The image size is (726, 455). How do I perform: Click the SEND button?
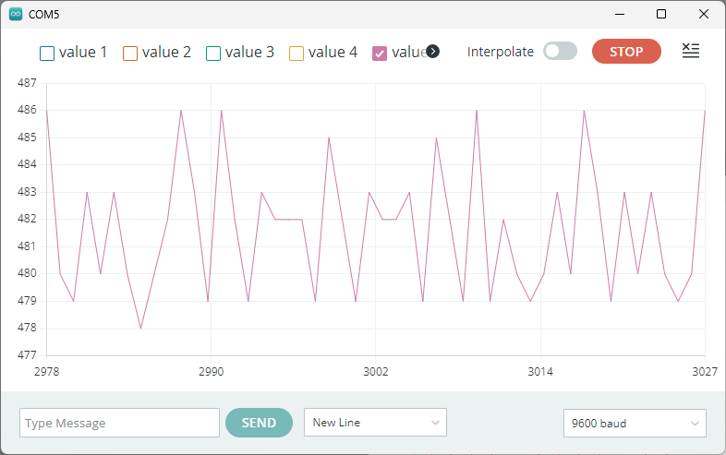coord(259,423)
